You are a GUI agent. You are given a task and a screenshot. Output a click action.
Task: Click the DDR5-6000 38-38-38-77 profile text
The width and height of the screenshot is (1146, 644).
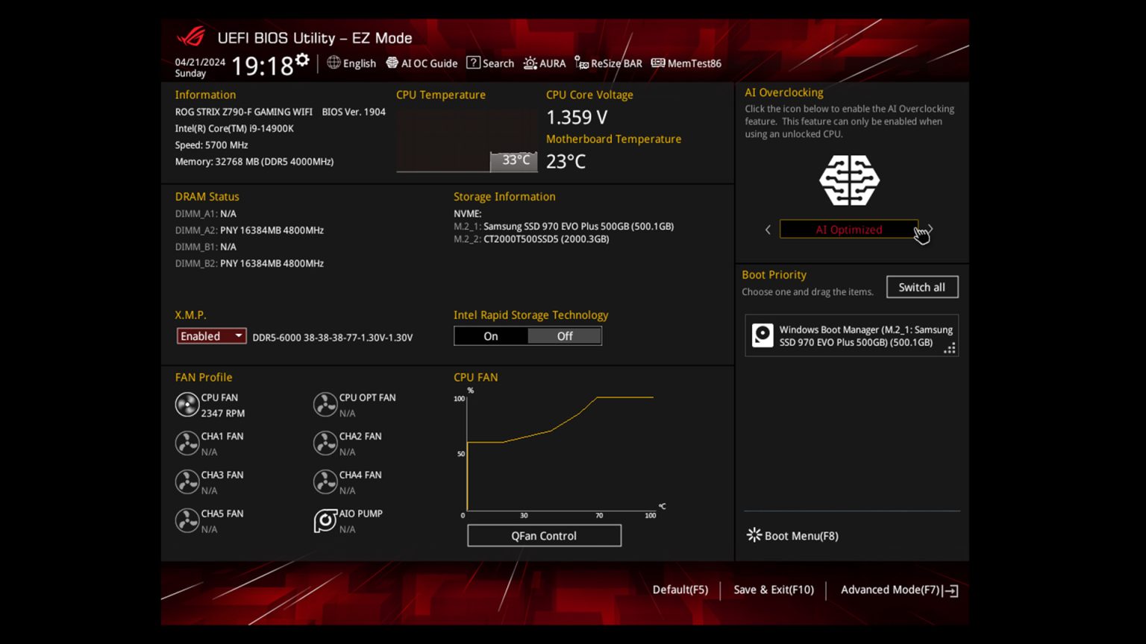333,338
